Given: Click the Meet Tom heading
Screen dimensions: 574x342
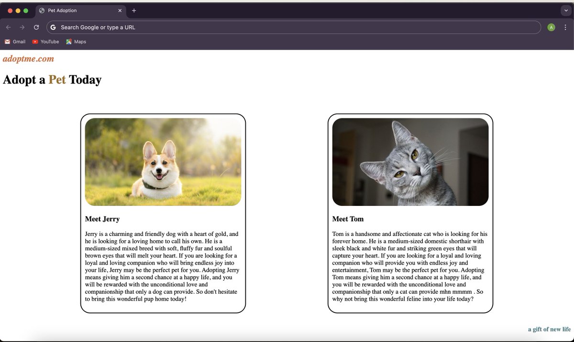Looking at the screenshot, I should (x=348, y=219).
